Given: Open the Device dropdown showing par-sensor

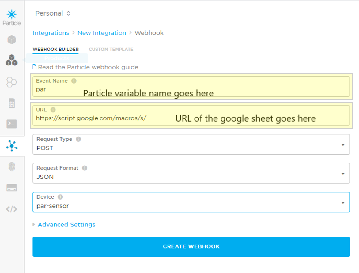Looking at the screenshot, I should 191,202.
